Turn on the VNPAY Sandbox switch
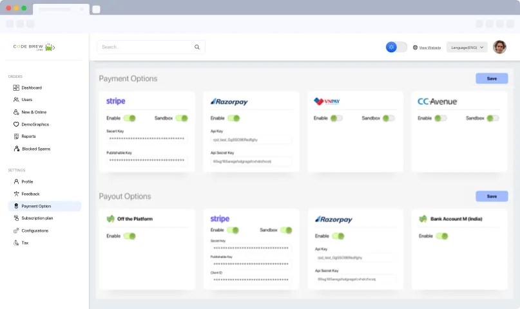This screenshot has height=309, width=520. [389, 118]
